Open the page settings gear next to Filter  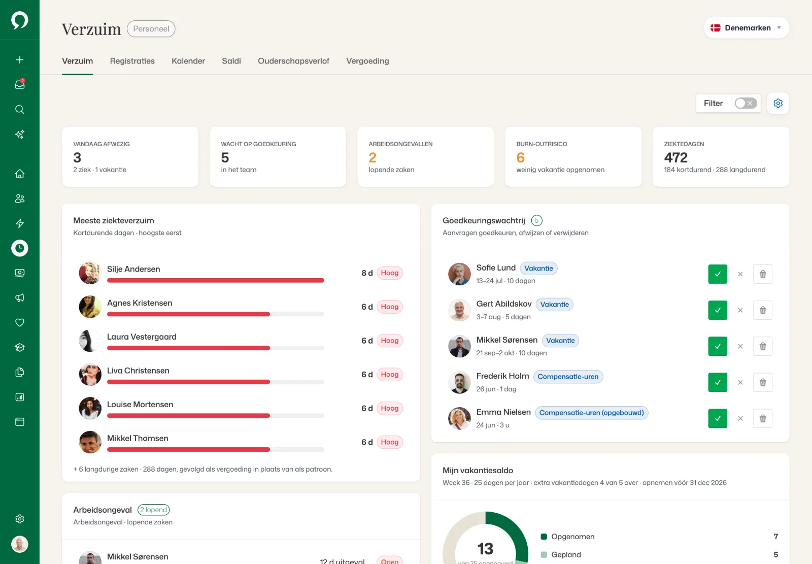(778, 103)
